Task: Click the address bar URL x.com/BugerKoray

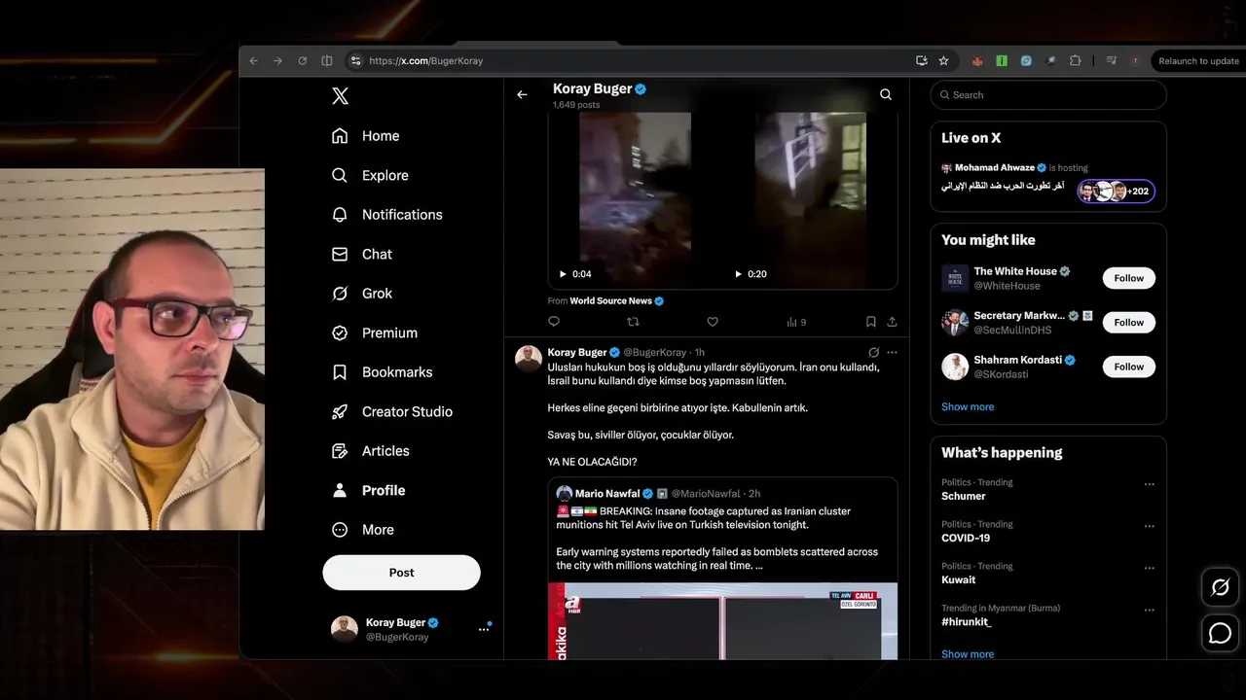Action: click(x=426, y=61)
